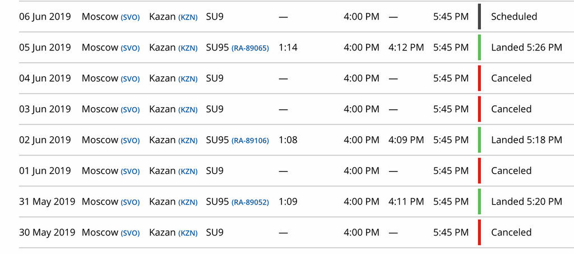This screenshot has width=574, height=254.
Task: Select the Landed 5:18 PM status text
Action: [x=526, y=140]
